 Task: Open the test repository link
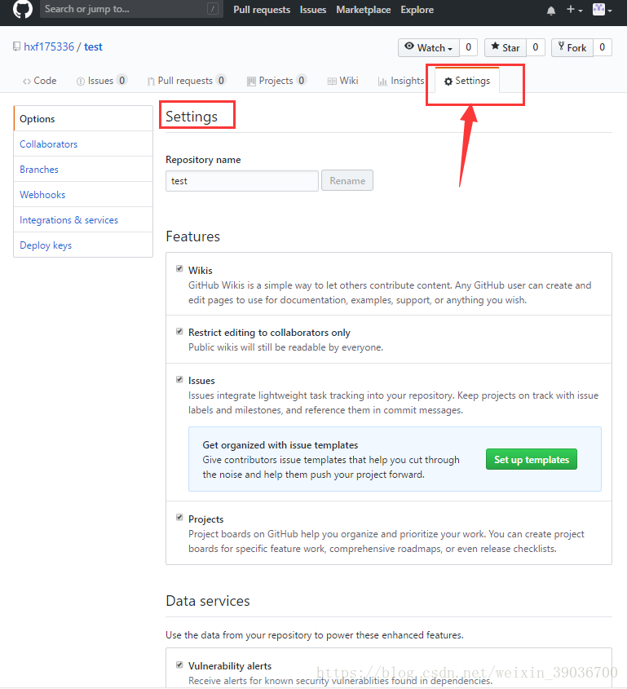tap(93, 47)
